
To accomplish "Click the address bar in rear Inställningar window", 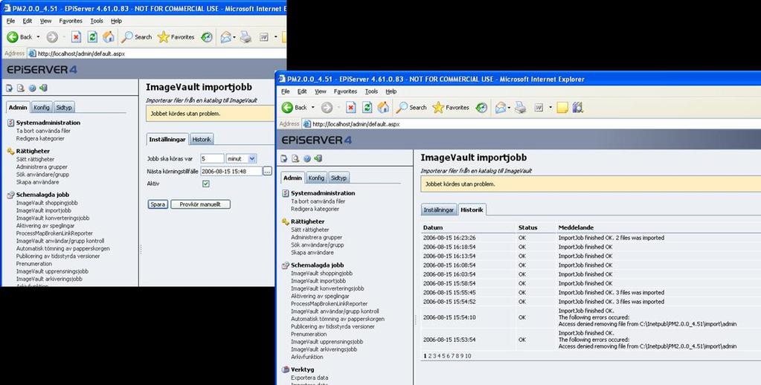I will click(x=157, y=54).
